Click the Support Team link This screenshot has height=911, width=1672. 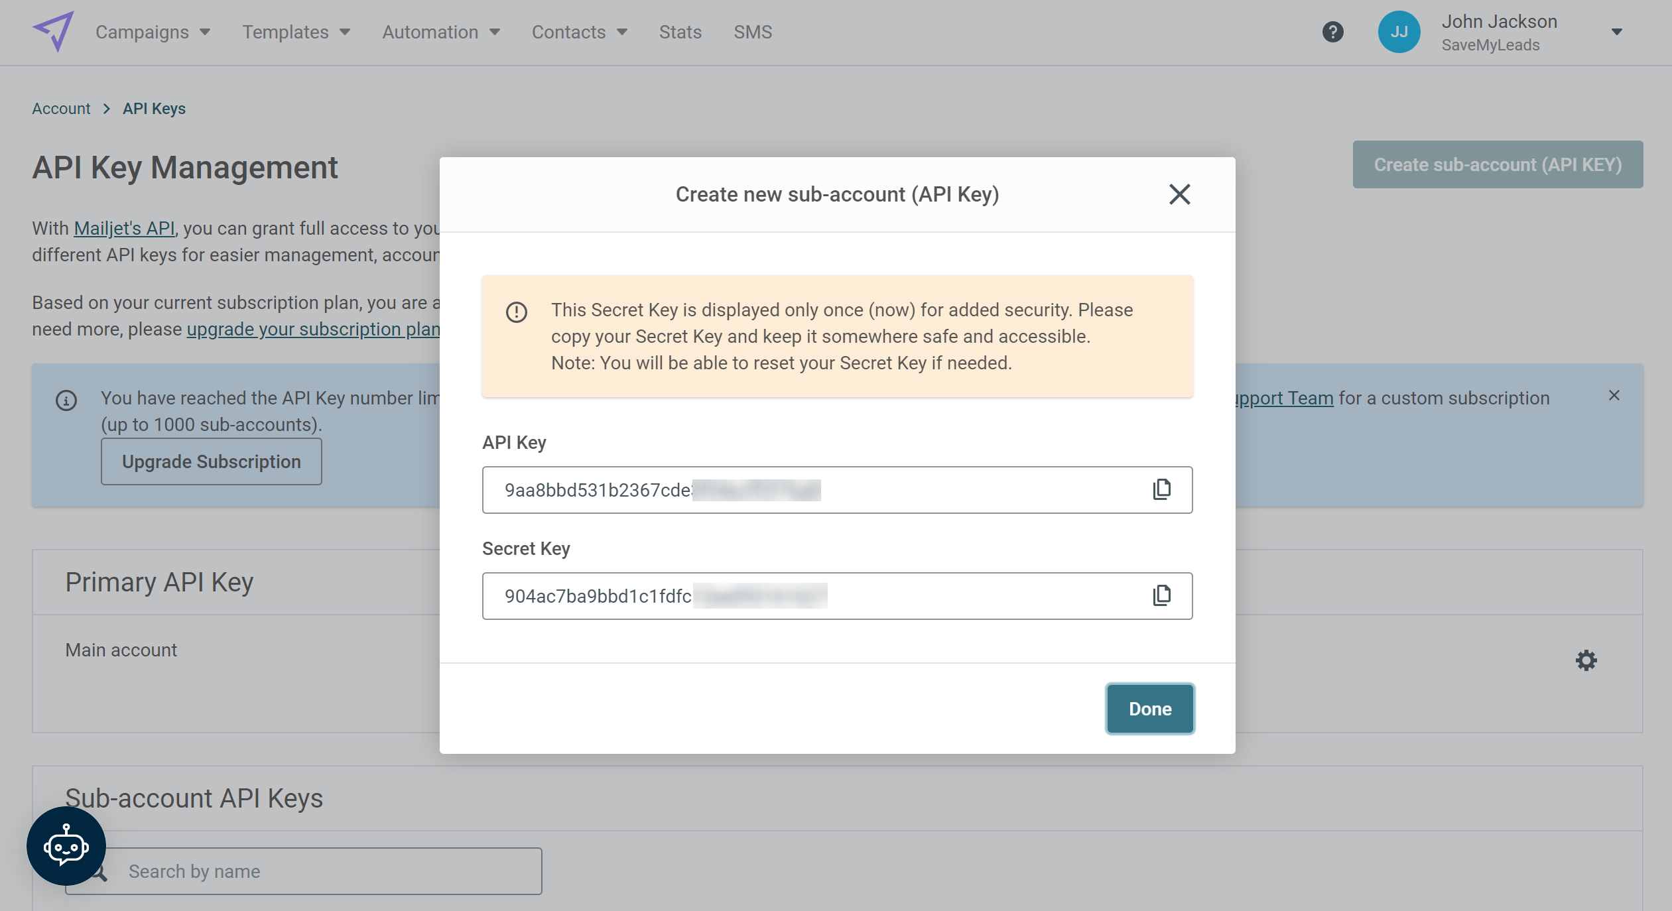pos(1284,398)
